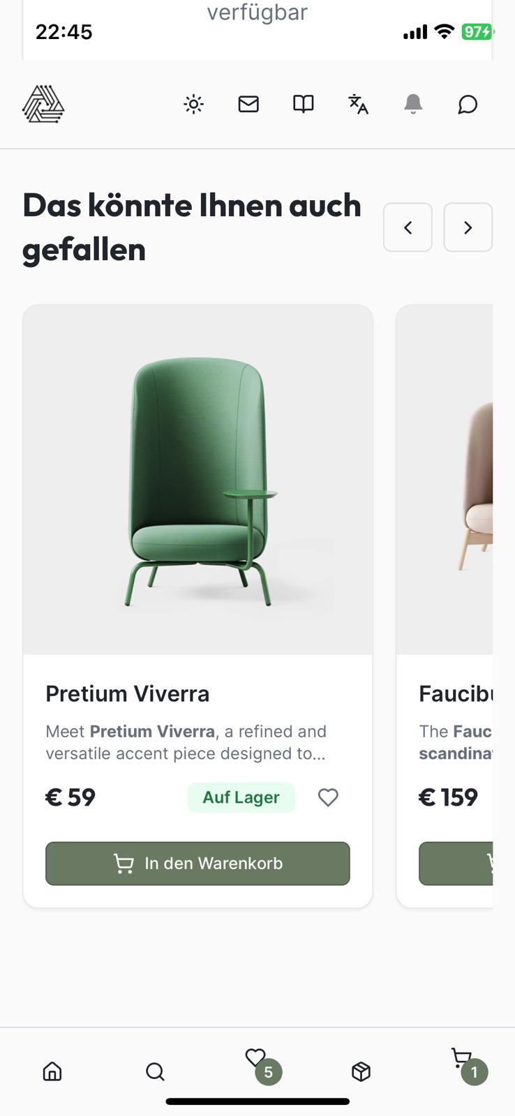This screenshot has height=1116, width=515.
Task: Open the mail envelope icon
Action: 248,105
